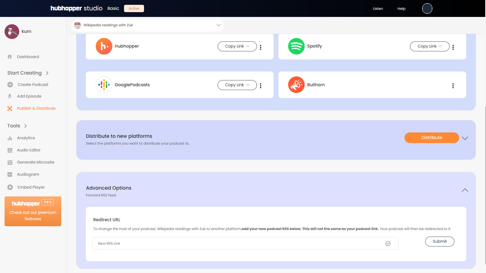
Task: Open Analytics from the Tools menu
Action: (x=26, y=138)
